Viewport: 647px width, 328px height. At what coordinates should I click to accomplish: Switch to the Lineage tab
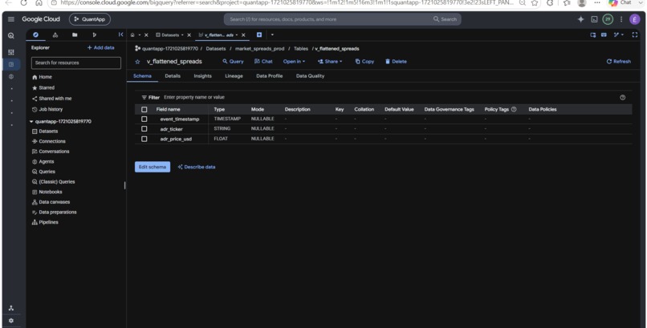coord(234,76)
